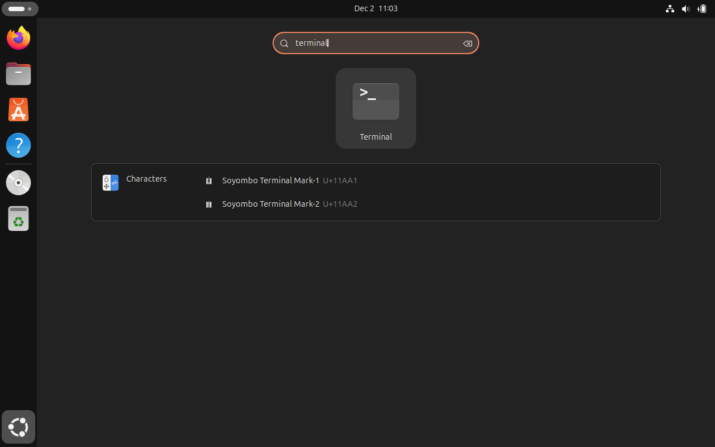This screenshot has height=447, width=715.
Task: Click the Show Apps Ubuntu logo button
Action: [18, 427]
